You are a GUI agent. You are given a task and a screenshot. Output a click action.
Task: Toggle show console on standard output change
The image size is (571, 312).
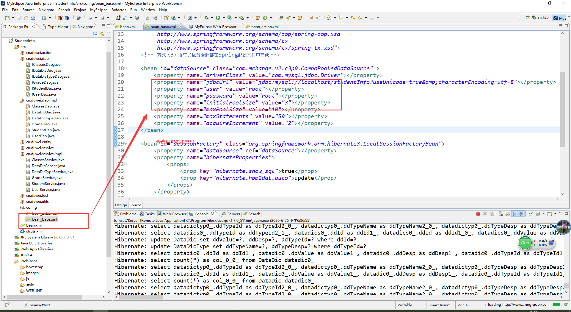[515, 214]
